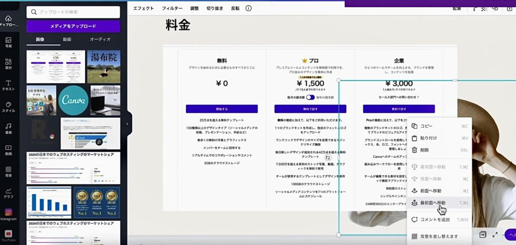This screenshot has height=245, width=516.
Task: Select the Canva logo circle thumbnail
Action: (74, 100)
